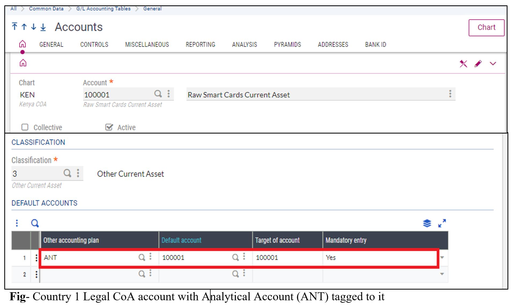Screen dimensions: 515x307
Task: Click the pencil edit icon at top right
Action: coord(478,64)
